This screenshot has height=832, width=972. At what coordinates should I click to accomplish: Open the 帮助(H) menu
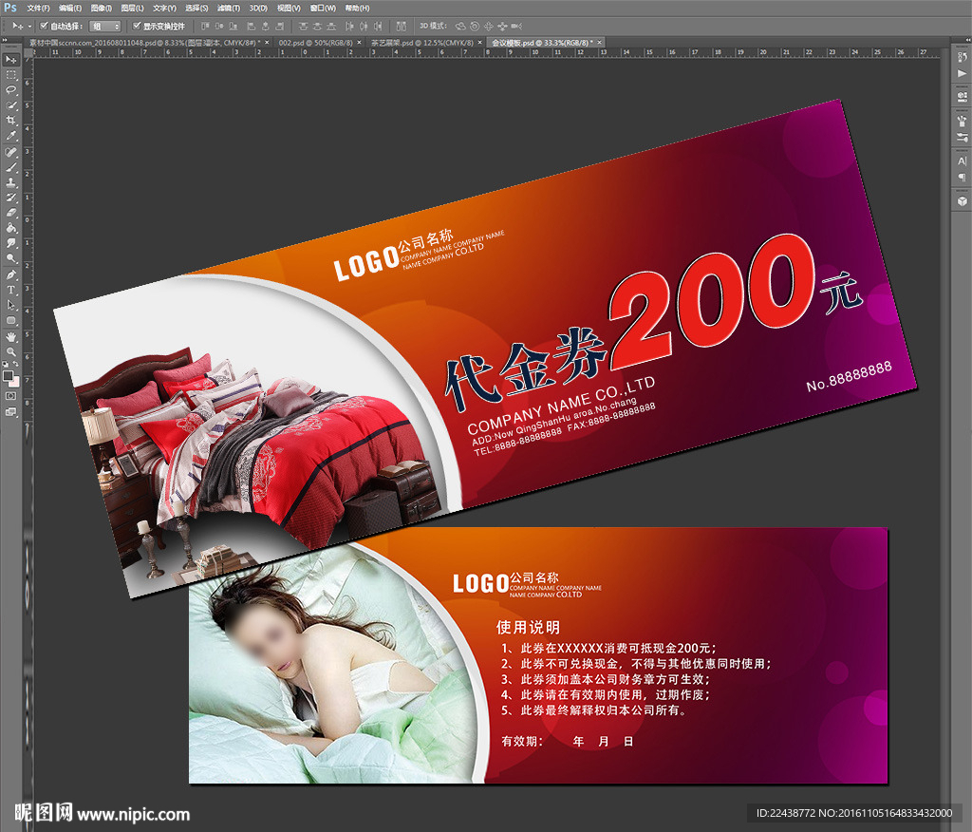coord(357,8)
